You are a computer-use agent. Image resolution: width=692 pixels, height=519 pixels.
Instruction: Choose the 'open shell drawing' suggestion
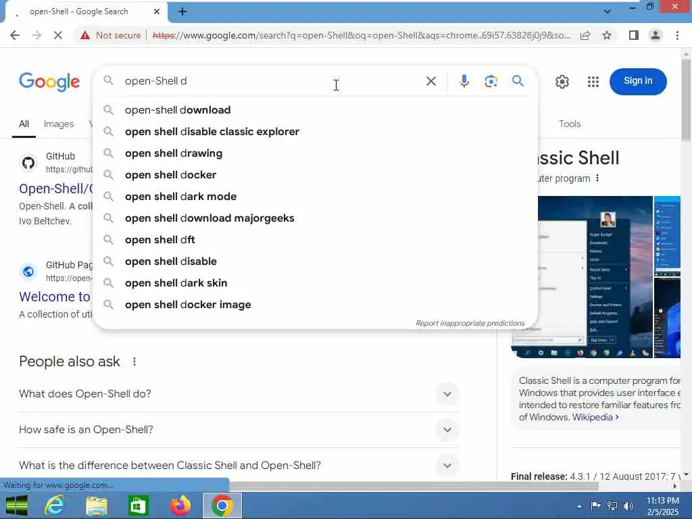coord(316,153)
